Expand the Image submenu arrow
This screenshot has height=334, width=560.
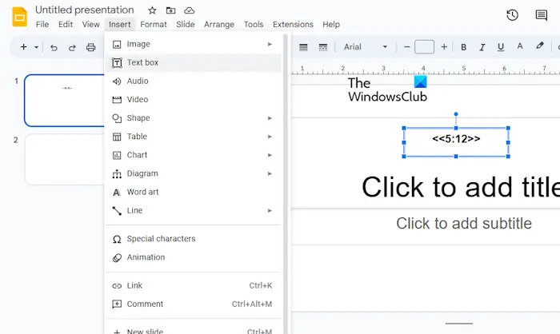pyautogui.click(x=270, y=44)
